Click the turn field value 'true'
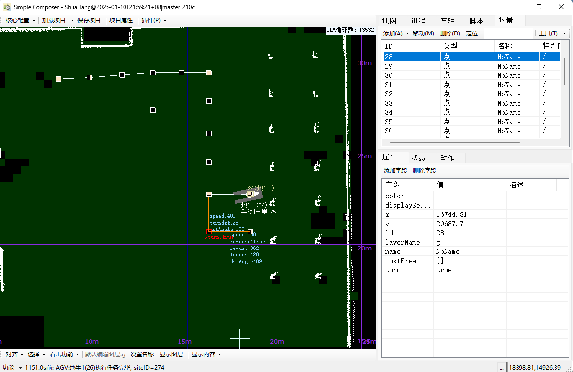The width and height of the screenshot is (573, 372). (x=444, y=270)
